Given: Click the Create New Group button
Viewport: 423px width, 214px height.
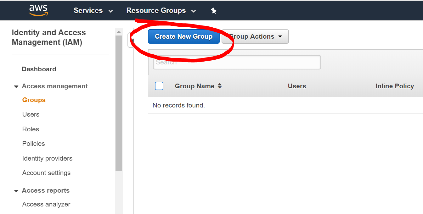Looking at the screenshot, I should (x=183, y=36).
